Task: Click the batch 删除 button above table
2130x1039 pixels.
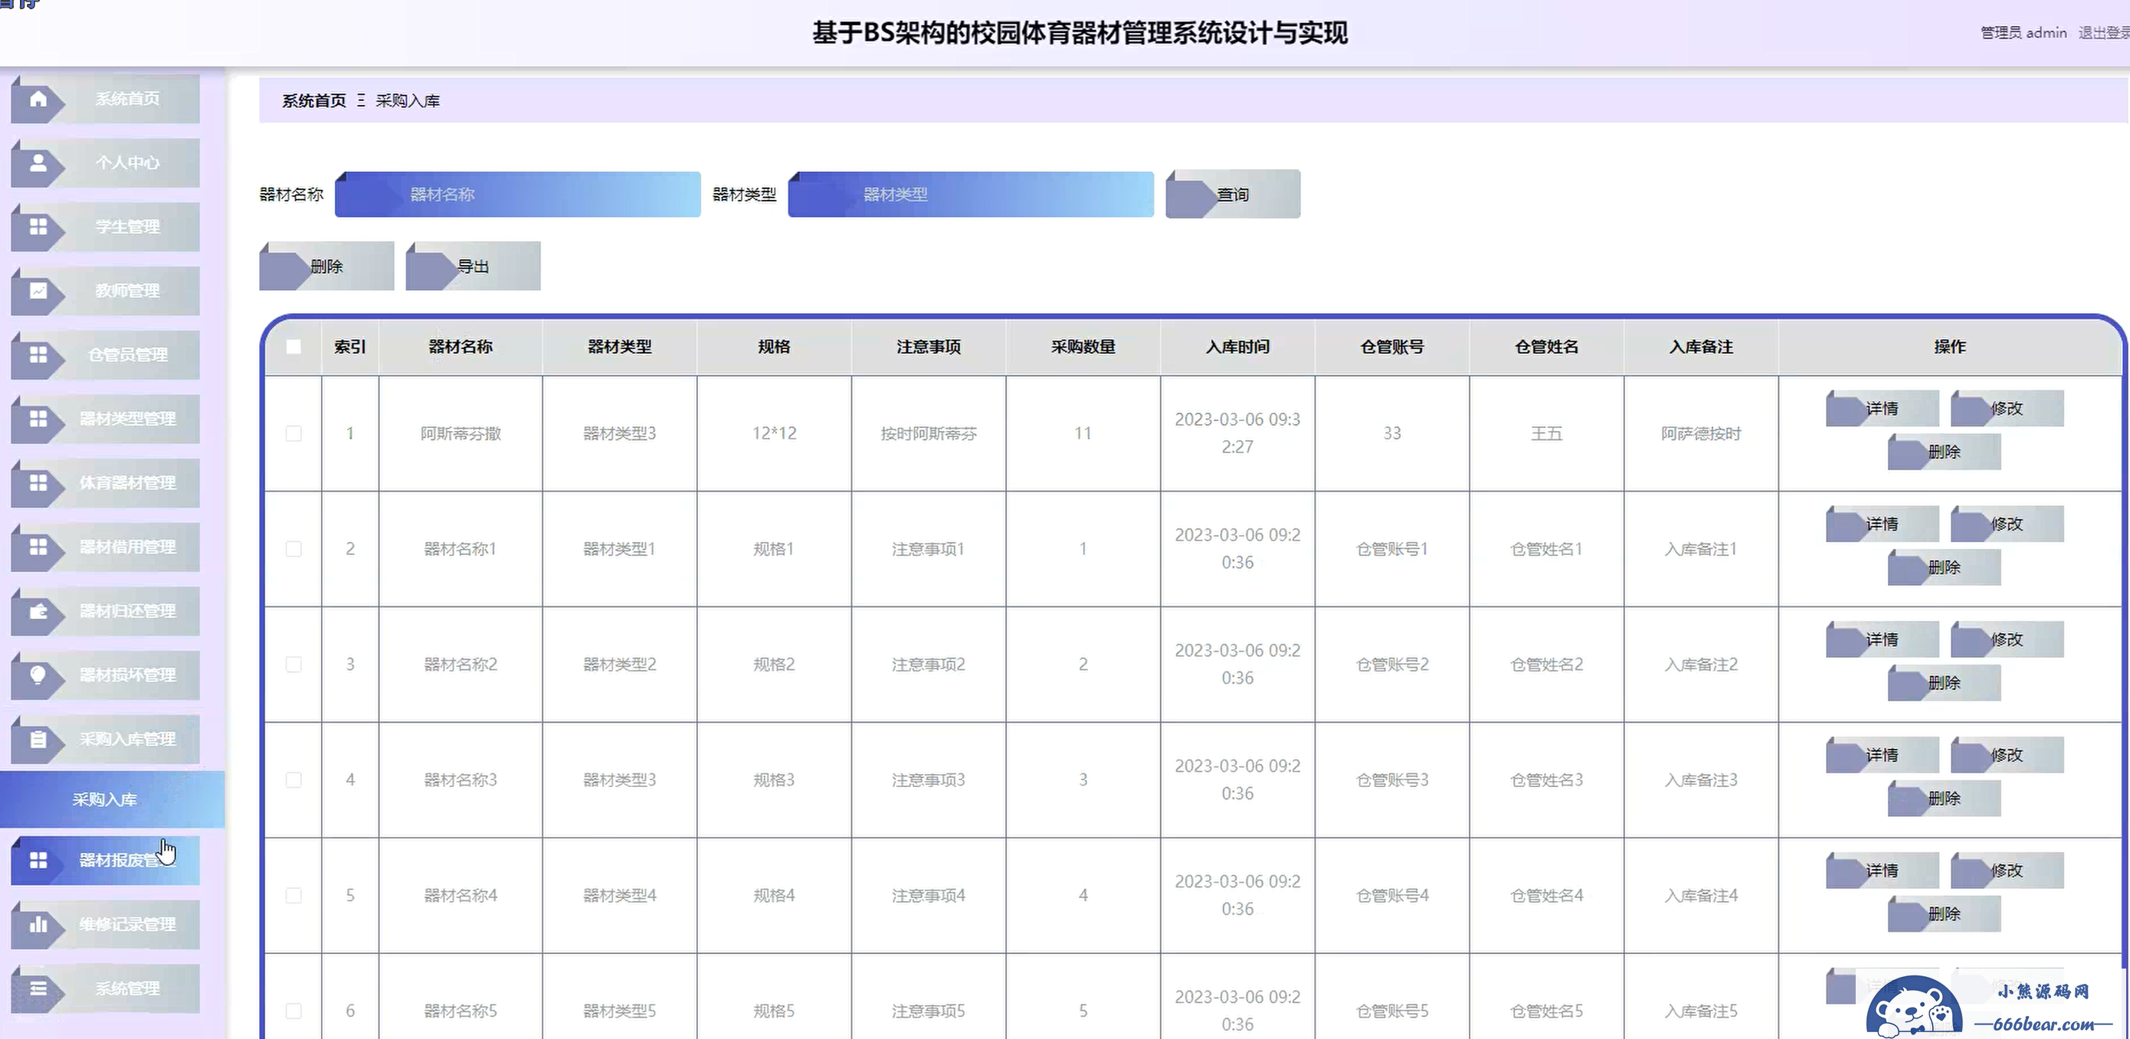Action: (x=326, y=266)
